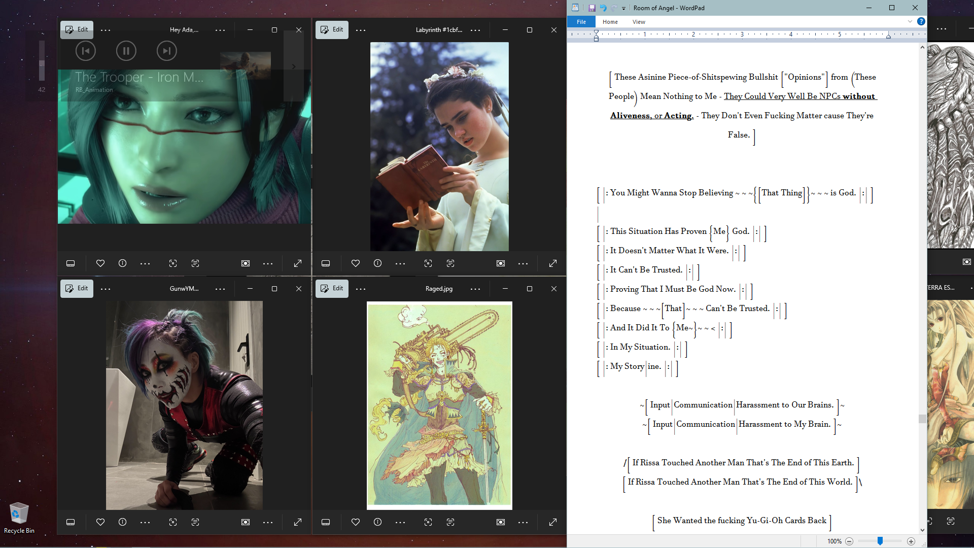The width and height of the screenshot is (974, 548).
Task: Undo last action in WordPad
Action: [x=603, y=8]
